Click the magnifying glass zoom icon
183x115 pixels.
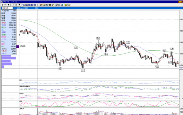click(x=47, y=5)
